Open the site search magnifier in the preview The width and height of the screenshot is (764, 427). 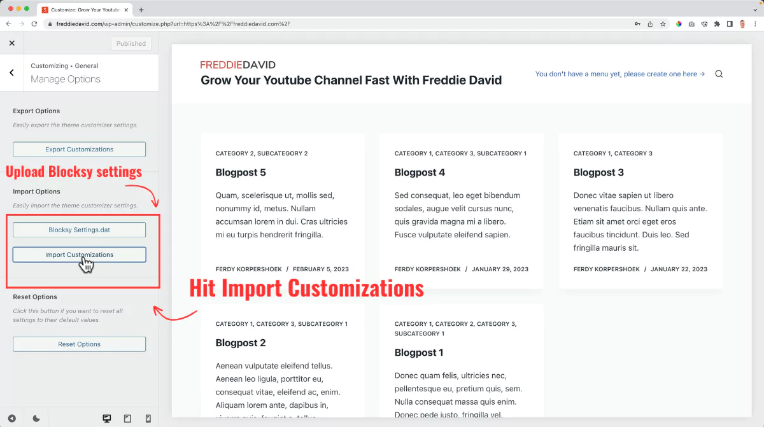coord(718,73)
